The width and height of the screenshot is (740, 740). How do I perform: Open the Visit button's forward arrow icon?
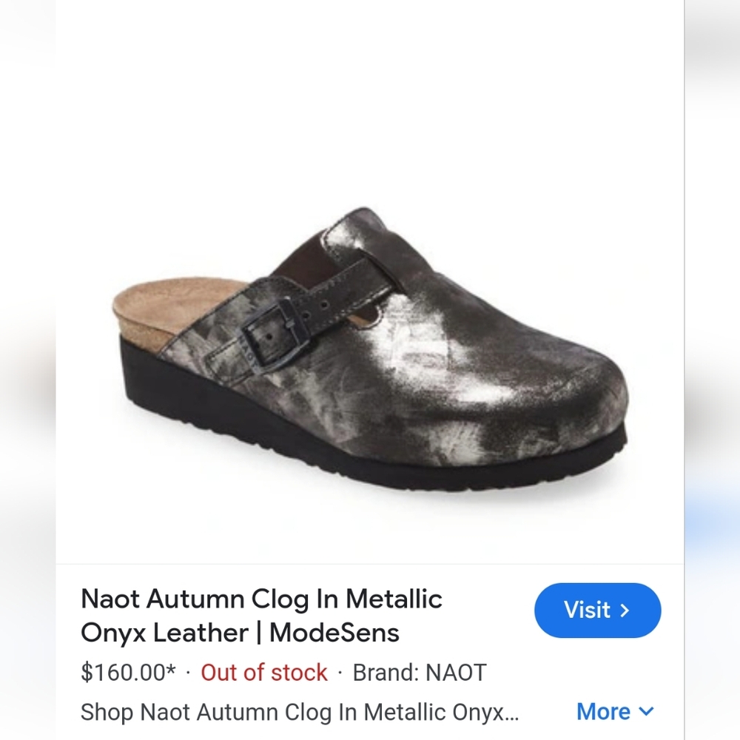[625, 610]
